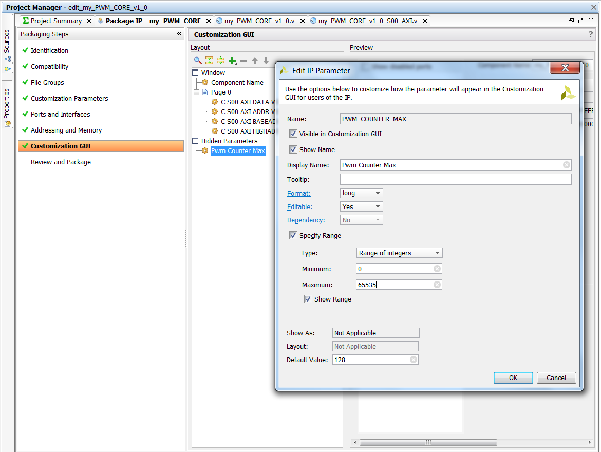Open the Properties side tab
Viewport: 601px width, 452px height.
pos(7,104)
